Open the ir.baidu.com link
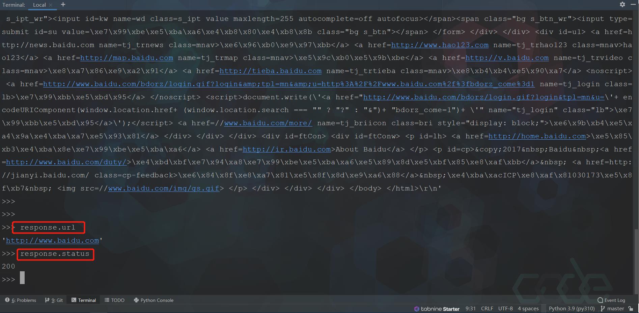 pyautogui.click(x=287, y=150)
